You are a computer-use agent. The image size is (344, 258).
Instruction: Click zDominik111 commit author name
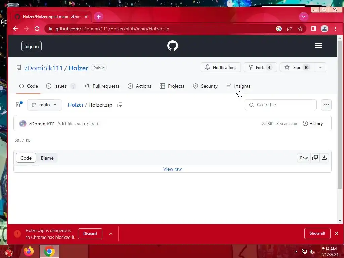tap(42, 124)
